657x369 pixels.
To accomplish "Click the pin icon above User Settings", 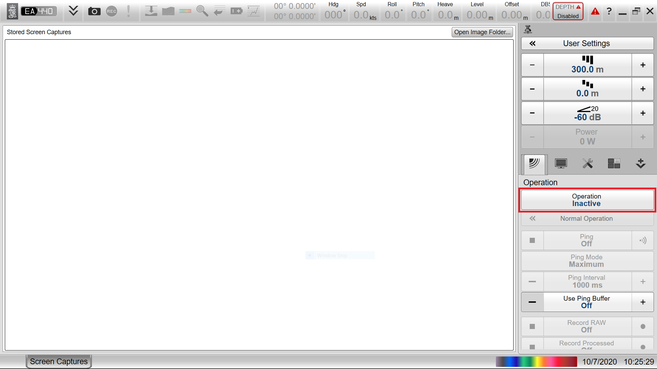I will click(528, 30).
